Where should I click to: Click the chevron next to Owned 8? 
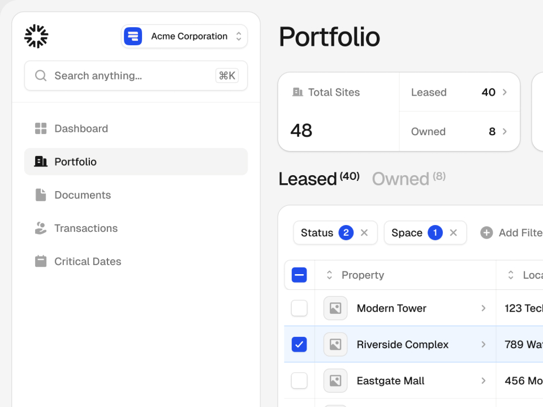505,132
